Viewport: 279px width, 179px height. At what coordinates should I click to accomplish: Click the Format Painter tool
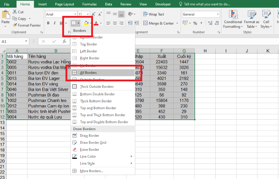tap(27, 25)
